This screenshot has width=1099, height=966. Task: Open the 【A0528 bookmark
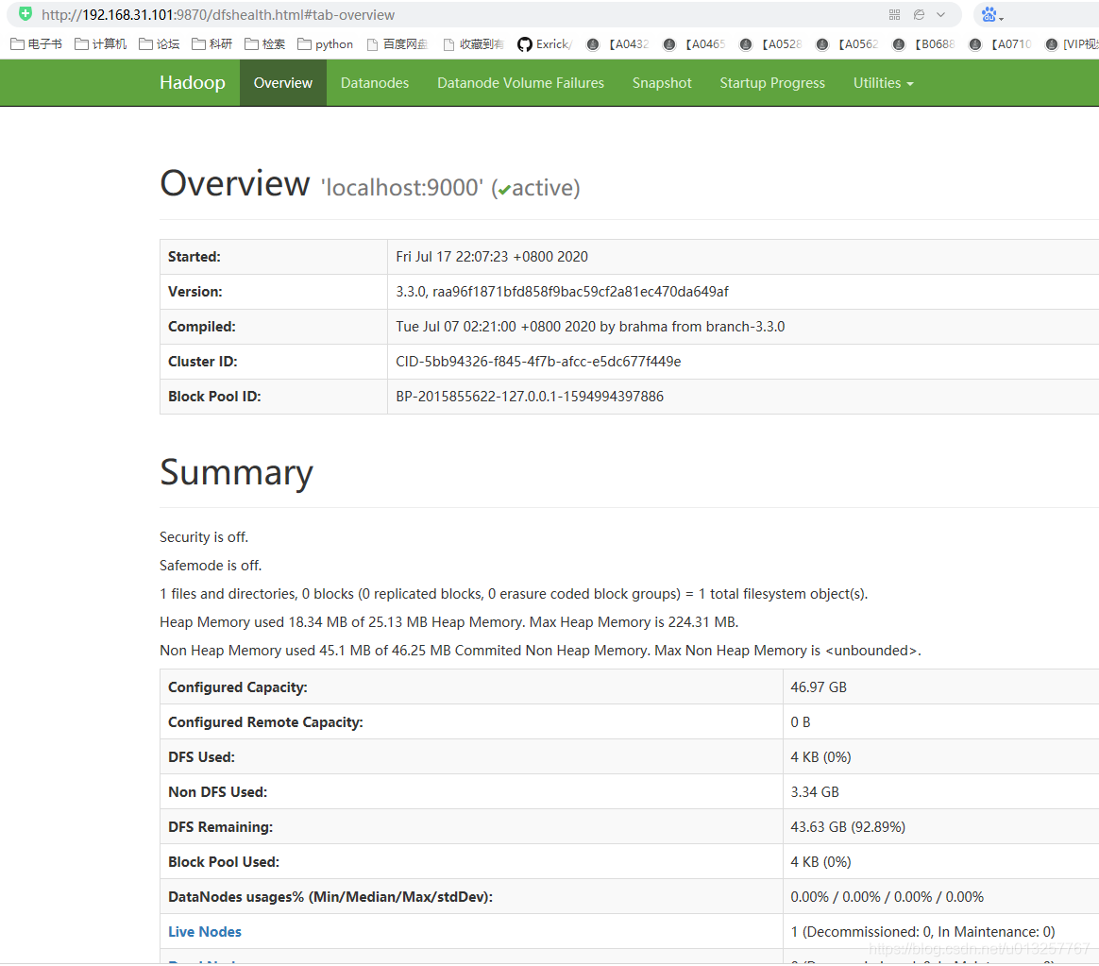coord(770,44)
